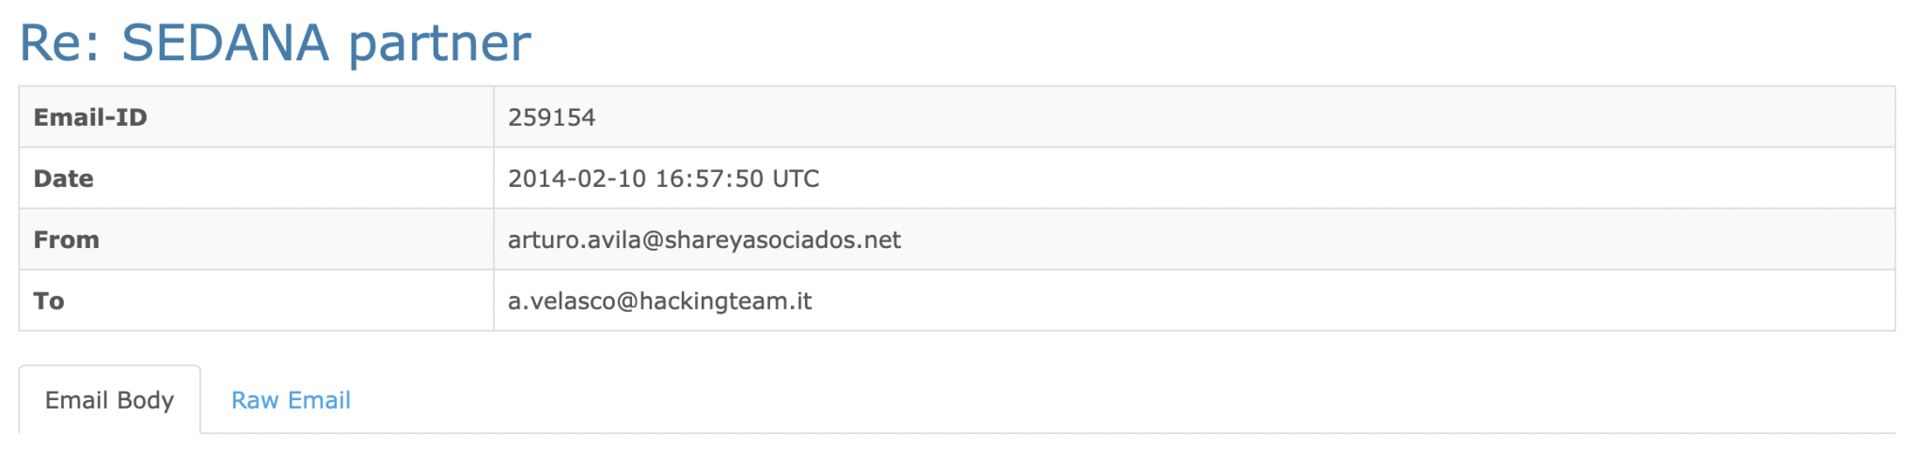
Task: Click the Email-ID row label
Action: [90, 117]
